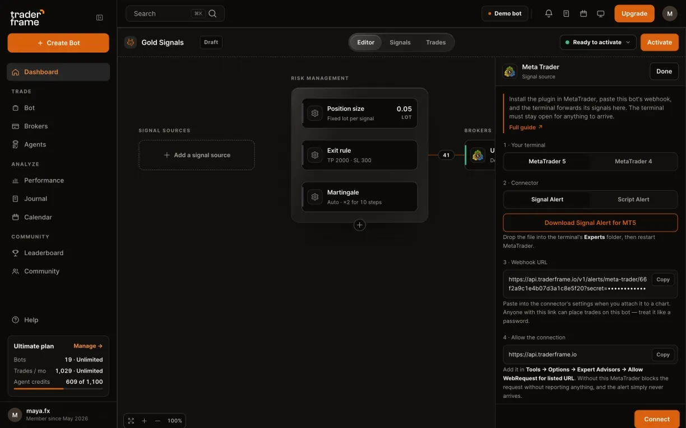
Task: Open the M user avatar menu
Action: [x=670, y=13]
